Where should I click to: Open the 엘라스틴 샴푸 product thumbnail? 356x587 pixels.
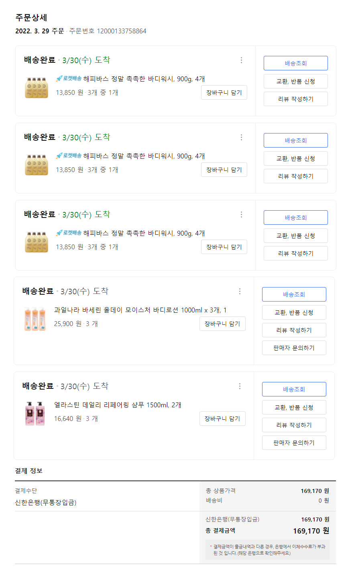pyautogui.click(x=35, y=413)
